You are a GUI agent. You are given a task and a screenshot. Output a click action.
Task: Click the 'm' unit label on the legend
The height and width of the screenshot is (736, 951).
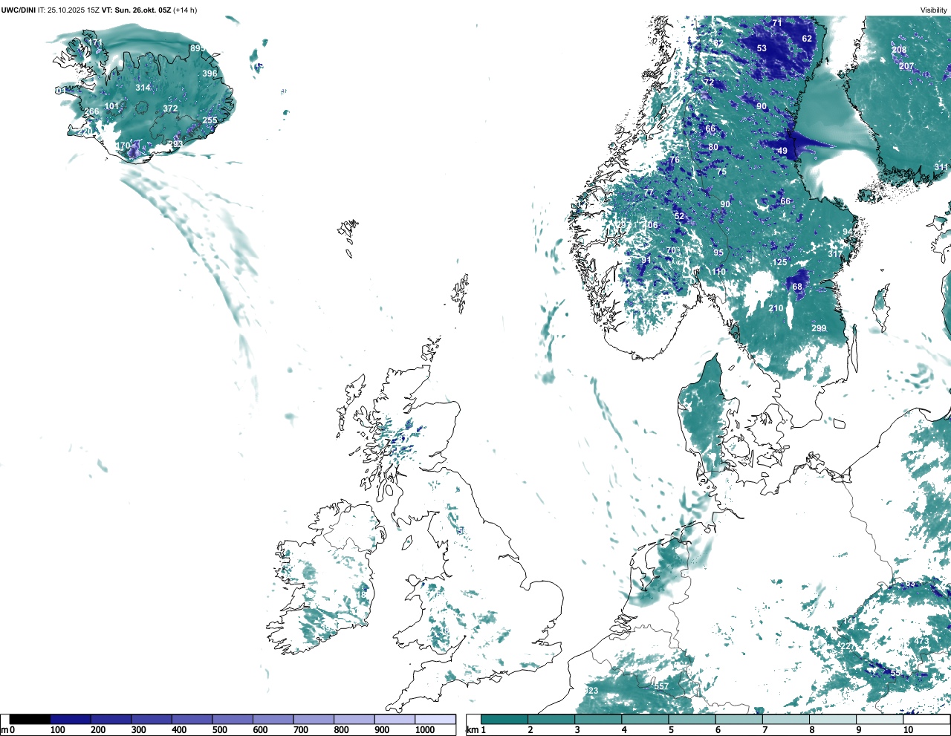coord(4,730)
